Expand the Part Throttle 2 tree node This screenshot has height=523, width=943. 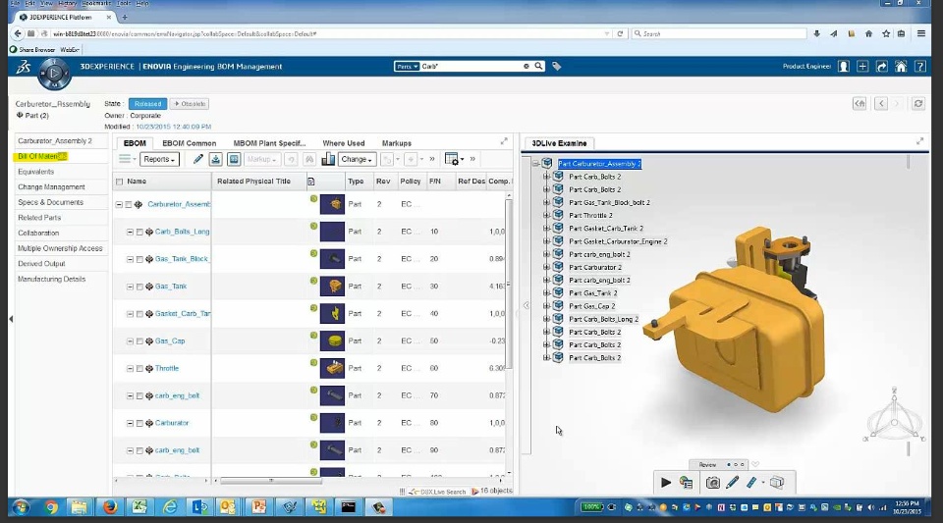547,215
